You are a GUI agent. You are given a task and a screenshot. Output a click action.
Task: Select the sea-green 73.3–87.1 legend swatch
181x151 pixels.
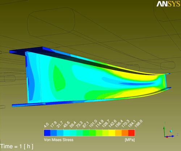80,133
